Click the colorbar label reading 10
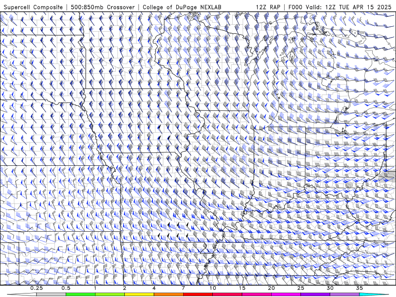This screenshot has width=396, height=297. click(x=213, y=288)
